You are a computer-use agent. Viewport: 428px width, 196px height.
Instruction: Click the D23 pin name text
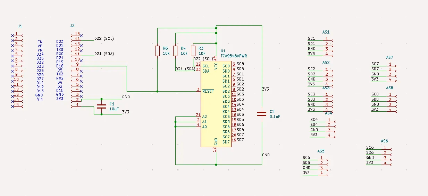[x=60, y=41]
